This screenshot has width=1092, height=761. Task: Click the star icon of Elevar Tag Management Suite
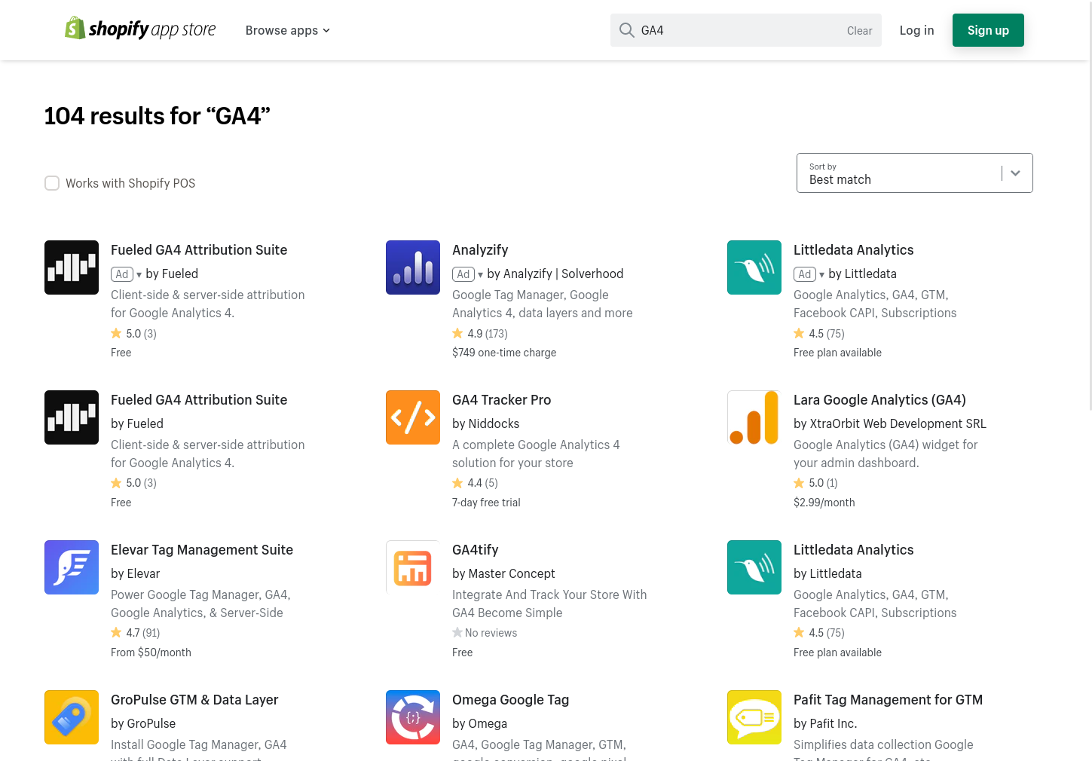[116, 633]
